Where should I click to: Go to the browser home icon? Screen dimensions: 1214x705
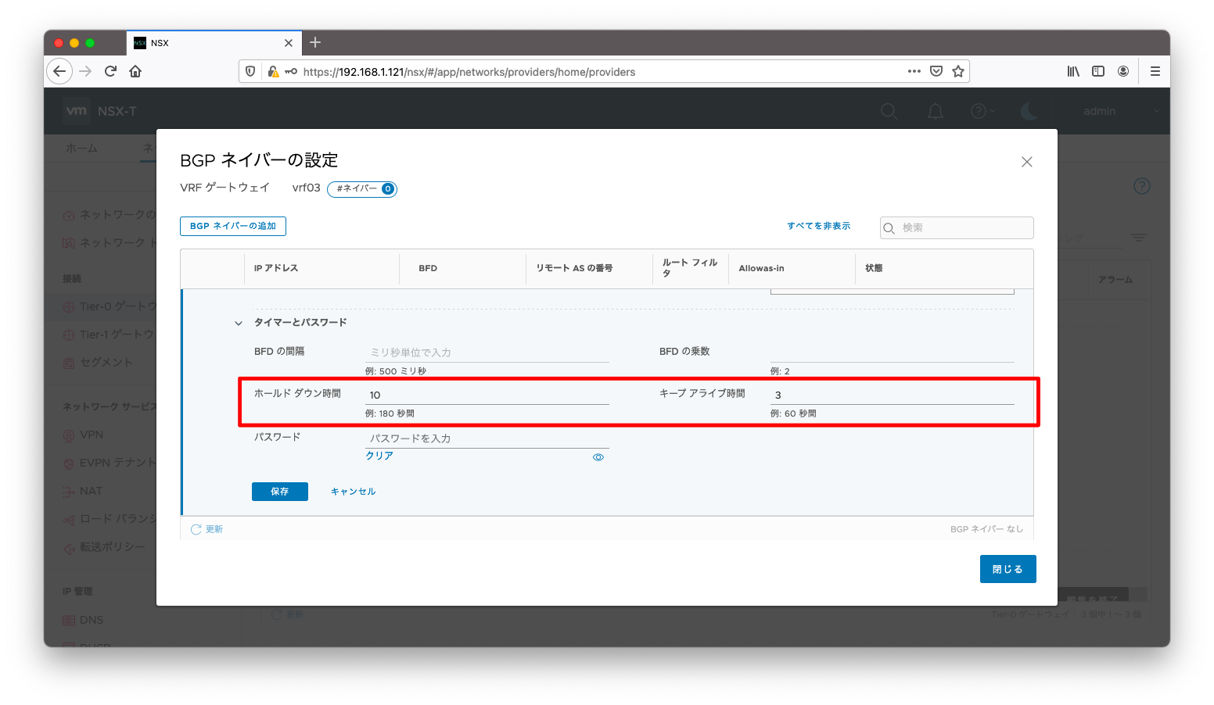tap(135, 71)
